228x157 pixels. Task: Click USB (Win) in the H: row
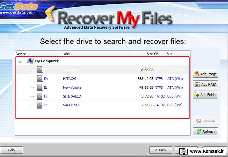[x=175, y=96]
